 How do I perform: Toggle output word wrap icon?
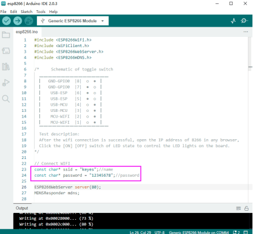click(238, 208)
